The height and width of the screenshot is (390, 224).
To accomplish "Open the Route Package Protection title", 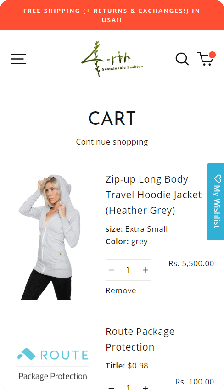I will click(x=140, y=339).
